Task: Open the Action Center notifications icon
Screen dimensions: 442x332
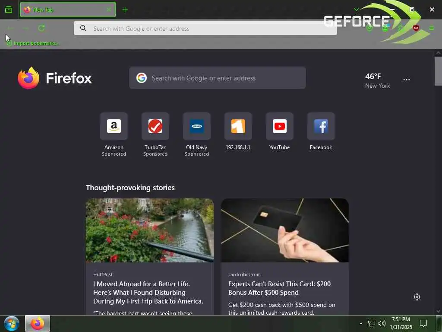Action: tap(423, 323)
